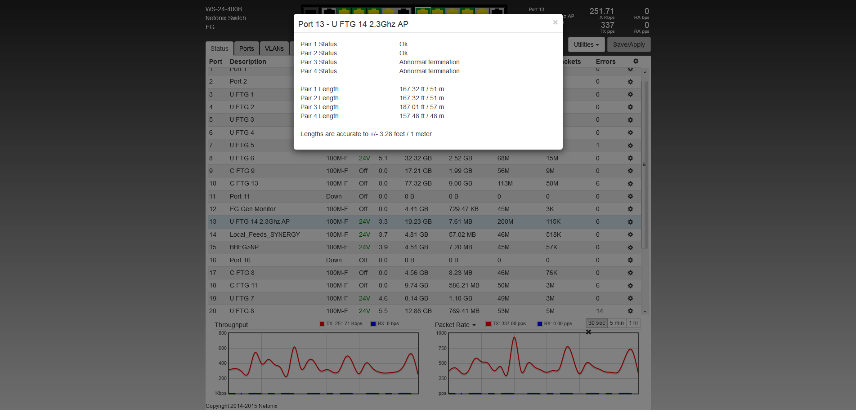Open the VLANs tab
Image resolution: width=856 pixels, height=420 pixels.
[274, 49]
